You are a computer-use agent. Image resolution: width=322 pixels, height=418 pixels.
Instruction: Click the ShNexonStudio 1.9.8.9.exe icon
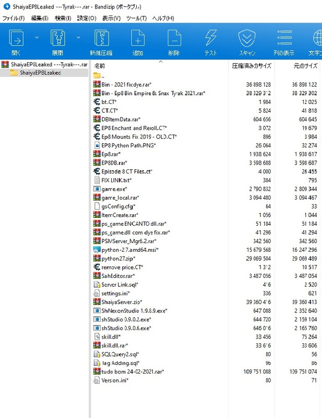tap(97, 310)
